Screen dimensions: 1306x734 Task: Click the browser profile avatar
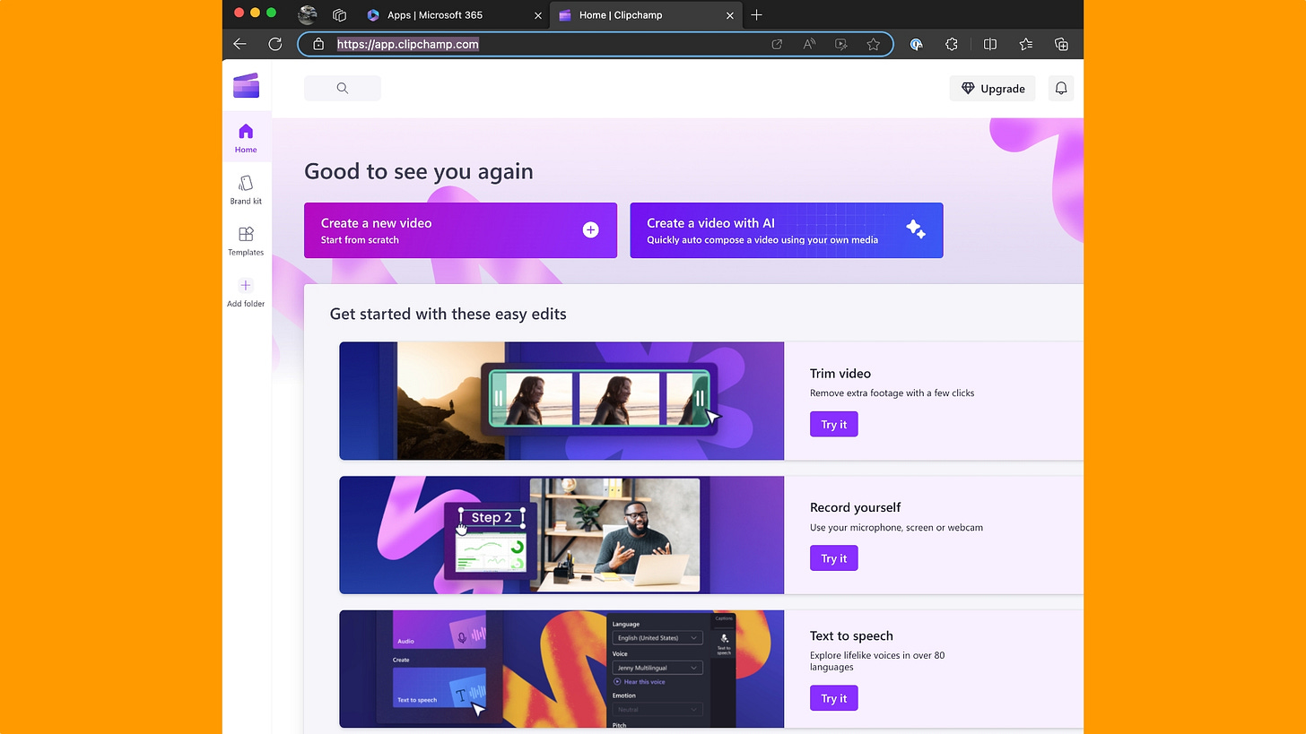click(308, 15)
